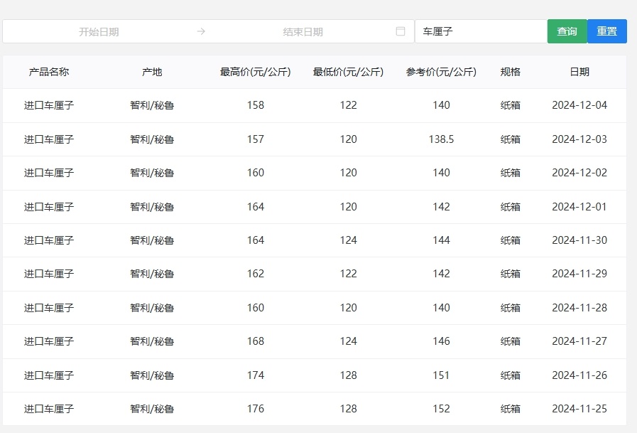Click the 规格 column header
637x433 pixels.
click(511, 71)
